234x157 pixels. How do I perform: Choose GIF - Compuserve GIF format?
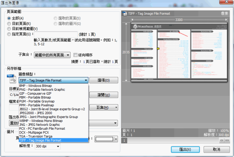(x=53, y=93)
